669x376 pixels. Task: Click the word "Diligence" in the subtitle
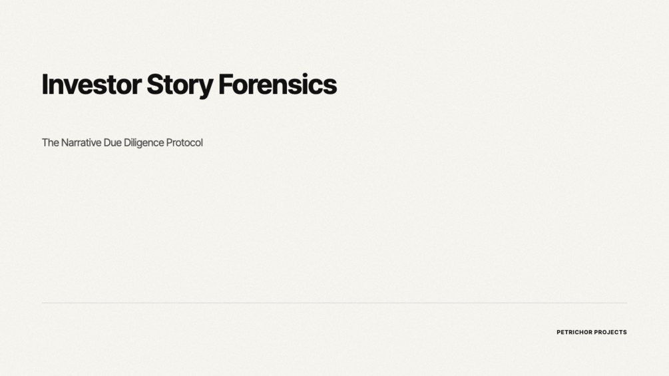144,142
